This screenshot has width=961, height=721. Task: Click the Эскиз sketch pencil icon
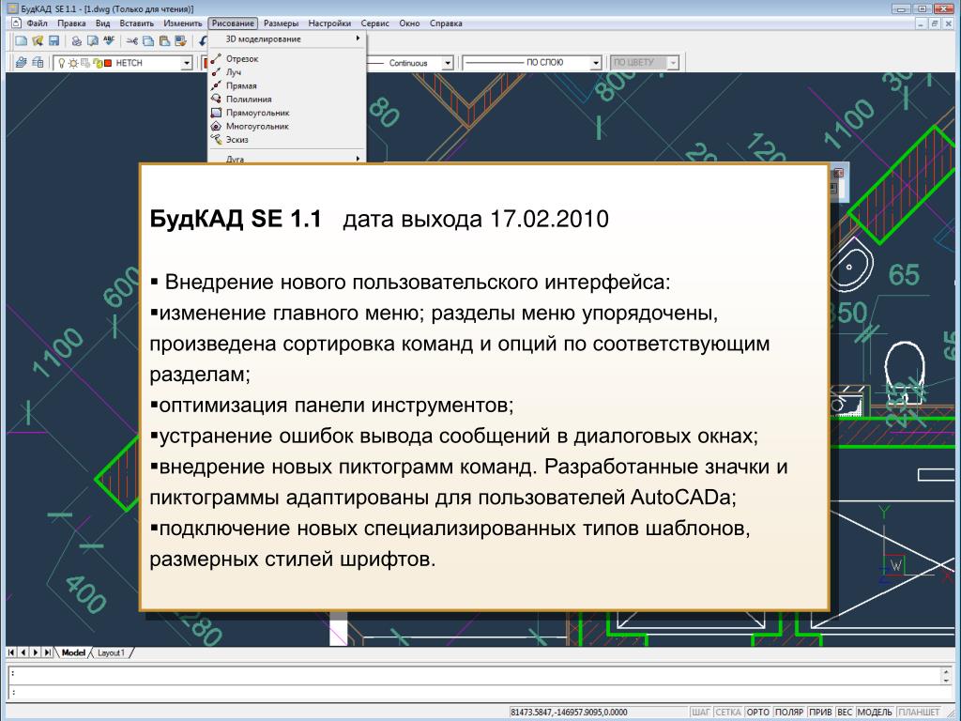pyautogui.click(x=216, y=140)
